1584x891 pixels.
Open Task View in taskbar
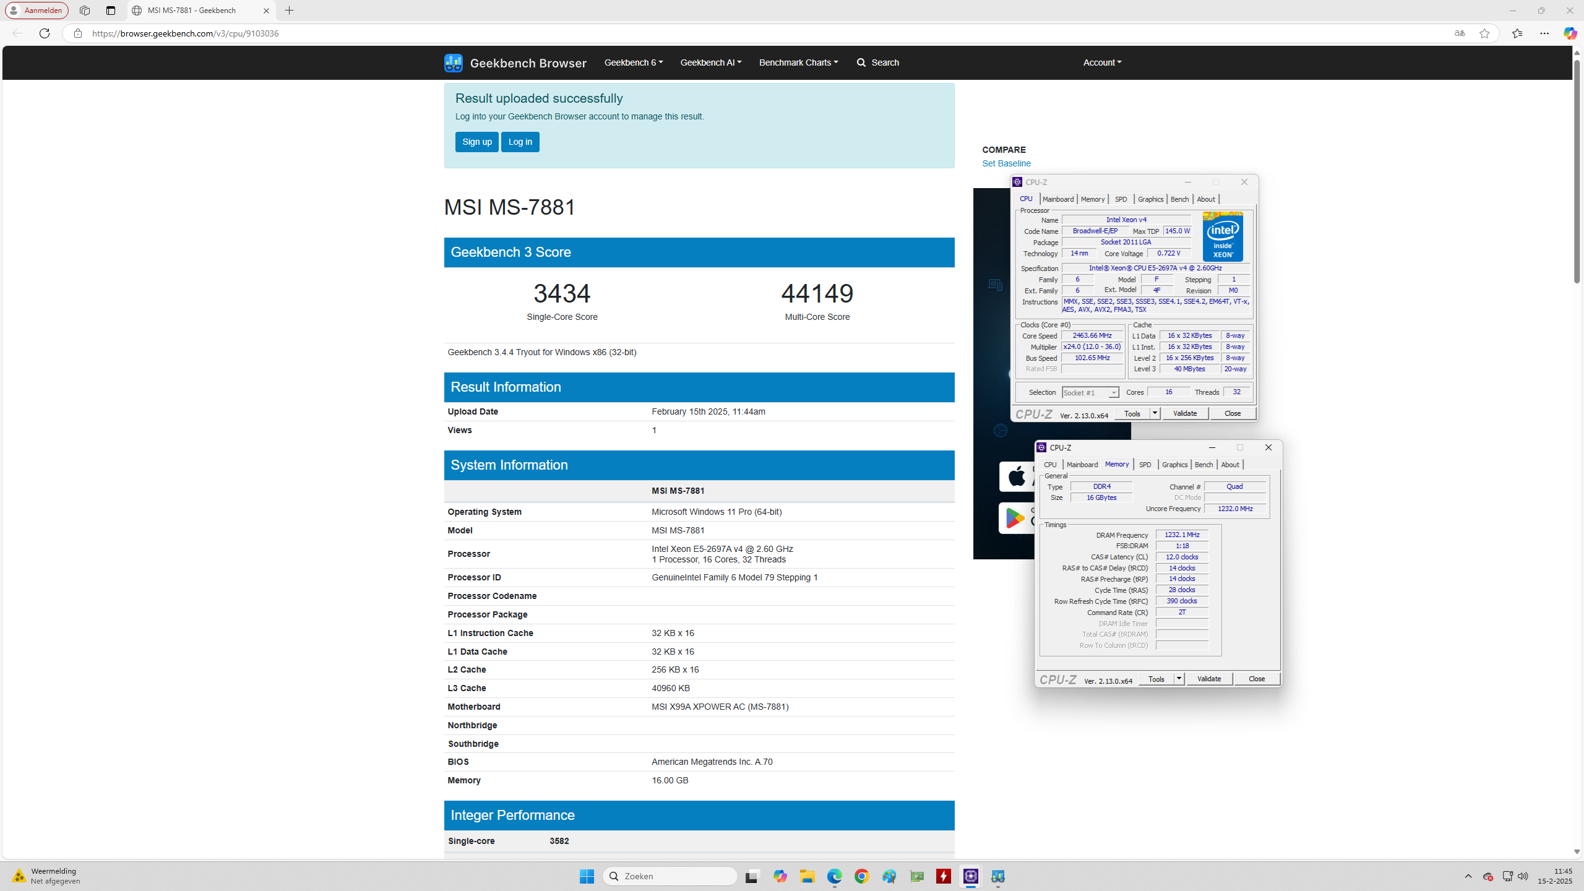(752, 876)
